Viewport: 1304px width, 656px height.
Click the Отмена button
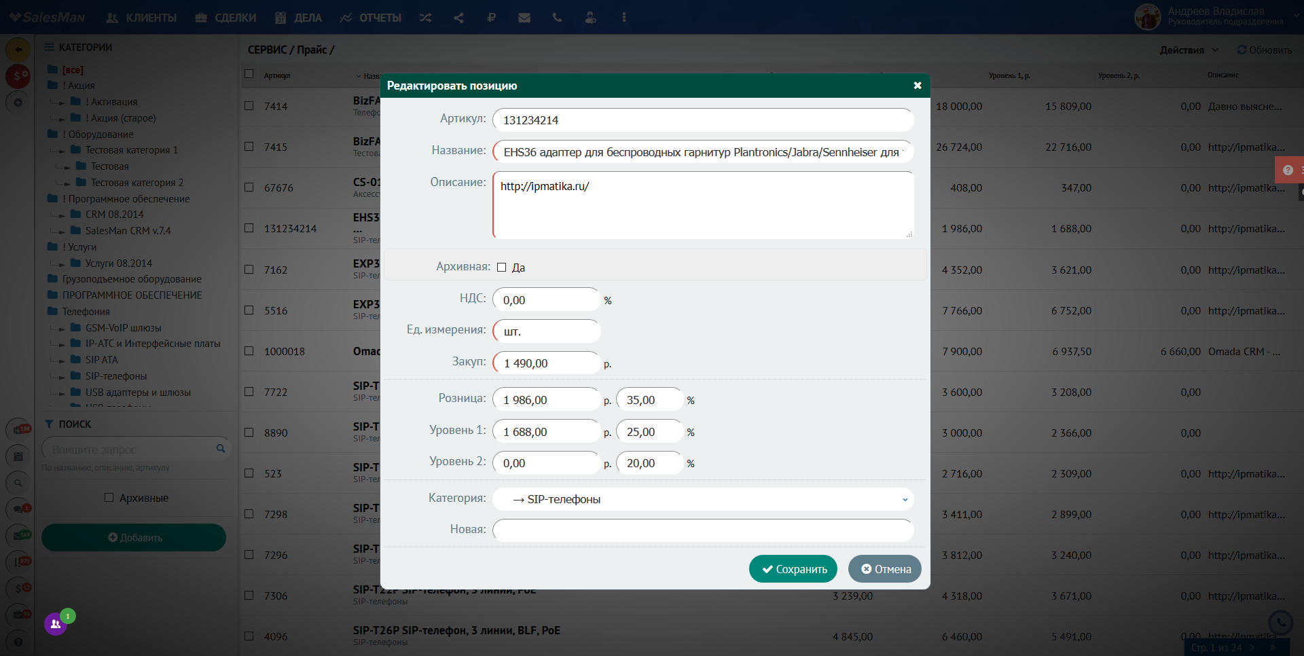[885, 569]
